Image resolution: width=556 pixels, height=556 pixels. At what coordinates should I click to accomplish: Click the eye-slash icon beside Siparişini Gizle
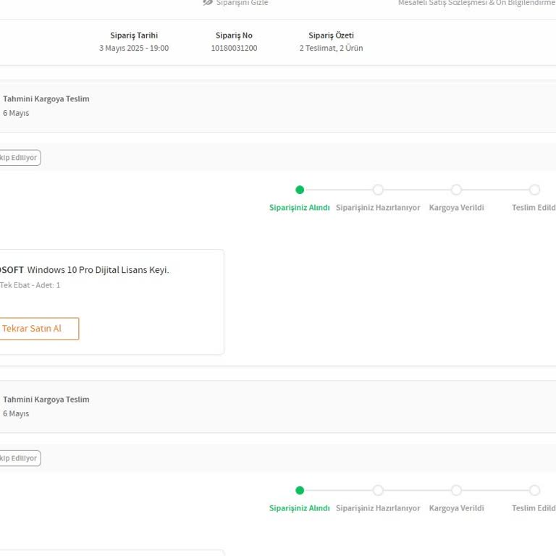click(208, 3)
